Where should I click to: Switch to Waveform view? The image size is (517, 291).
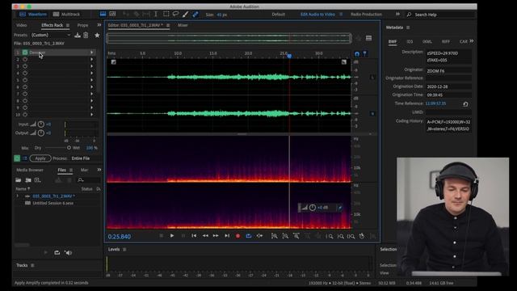tap(33, 15)
